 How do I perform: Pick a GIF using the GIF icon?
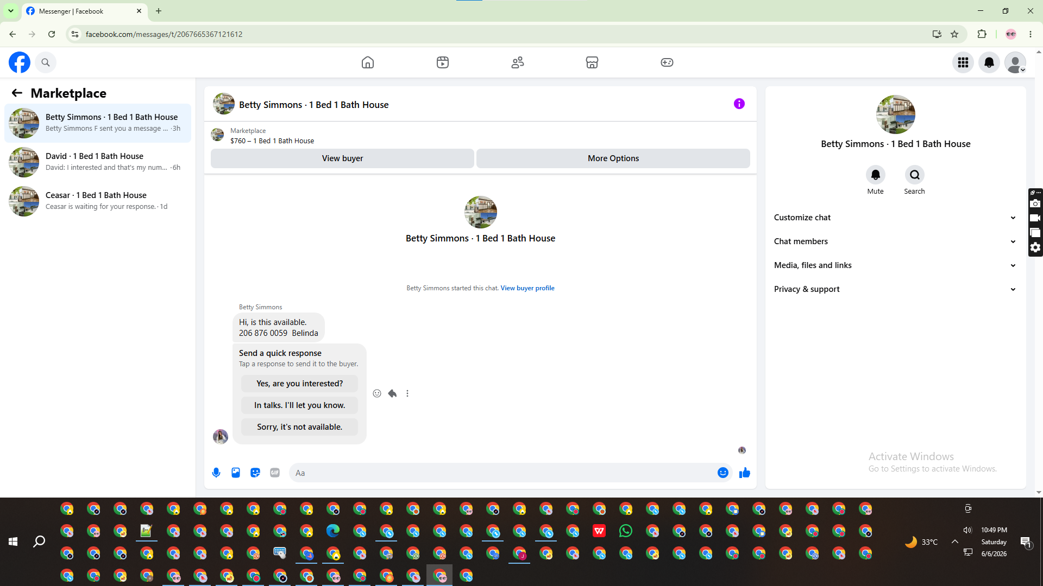(275, 473)
